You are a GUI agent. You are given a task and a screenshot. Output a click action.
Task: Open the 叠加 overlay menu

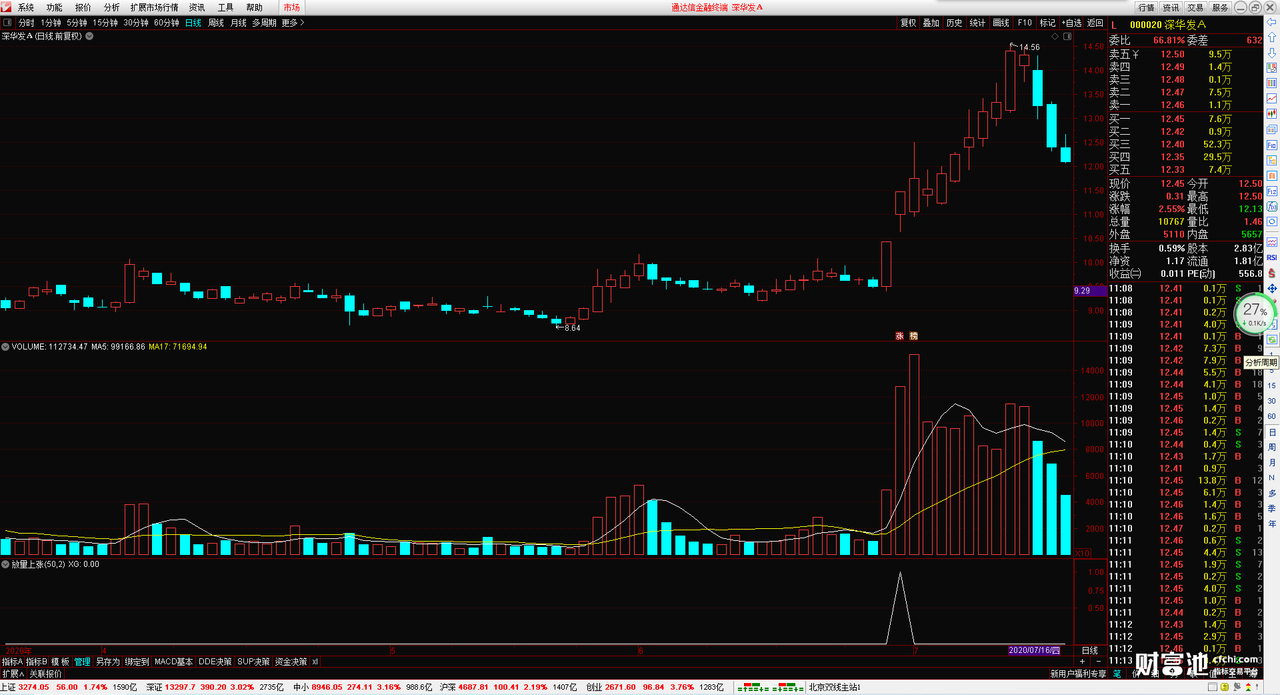[x=931, y=23]
